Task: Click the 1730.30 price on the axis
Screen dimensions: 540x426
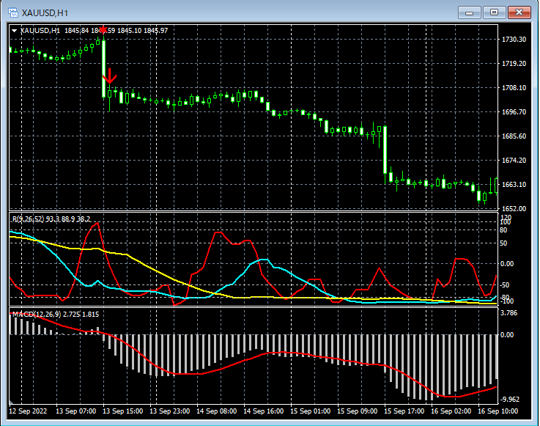Action: pos(514,40)
